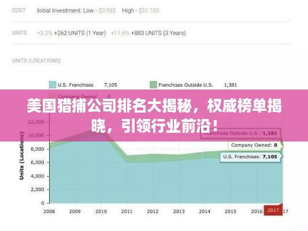The image size is (308, 231).
Task: Click the 2008 label on the x-axis
Action: tap(49, 211)
